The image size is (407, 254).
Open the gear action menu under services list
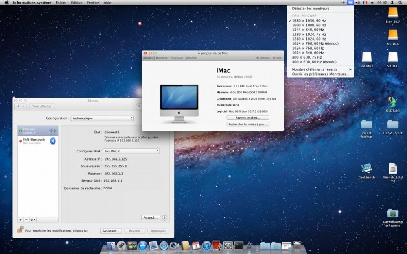pyautogui.click(x=33, y=219)
